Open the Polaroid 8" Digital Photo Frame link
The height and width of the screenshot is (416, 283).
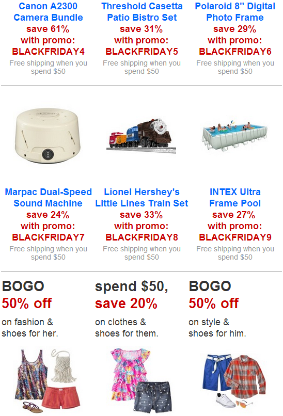pos(235,12)
